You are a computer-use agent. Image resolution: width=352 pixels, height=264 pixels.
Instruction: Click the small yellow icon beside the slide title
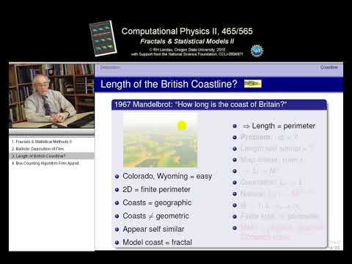tap(253, 84)
